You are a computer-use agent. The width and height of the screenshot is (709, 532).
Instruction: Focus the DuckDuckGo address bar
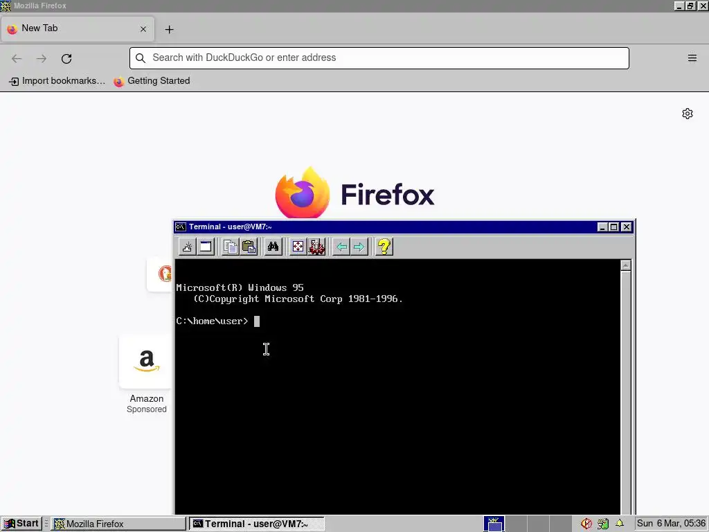(x=379, y=58)
